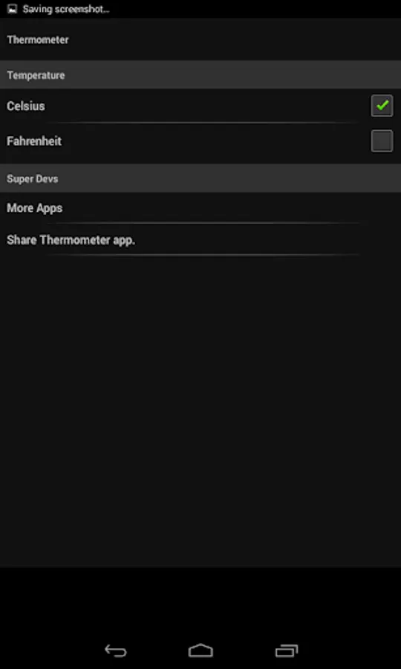Tap Share Thermometer app. option

tap(71, 240)
